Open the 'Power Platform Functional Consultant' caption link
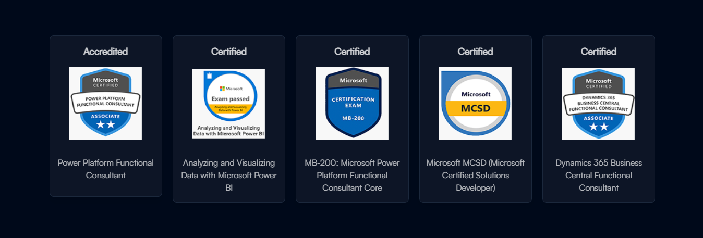This screenshot has height=238, width=703. tap(106, 169)
